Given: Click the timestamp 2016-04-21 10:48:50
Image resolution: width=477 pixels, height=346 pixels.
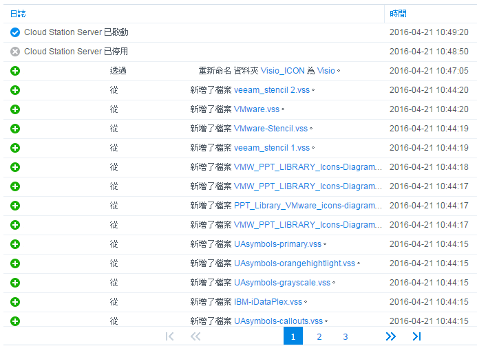Looking at the screenshot, I should pyautogui.click(x=429, y=52).
